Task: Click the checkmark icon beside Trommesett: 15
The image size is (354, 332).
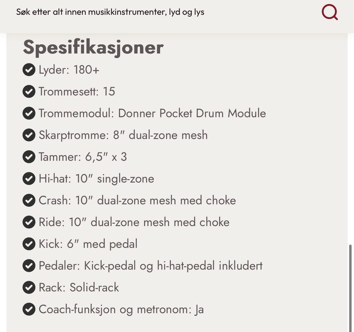Action: tap(29, 91)
